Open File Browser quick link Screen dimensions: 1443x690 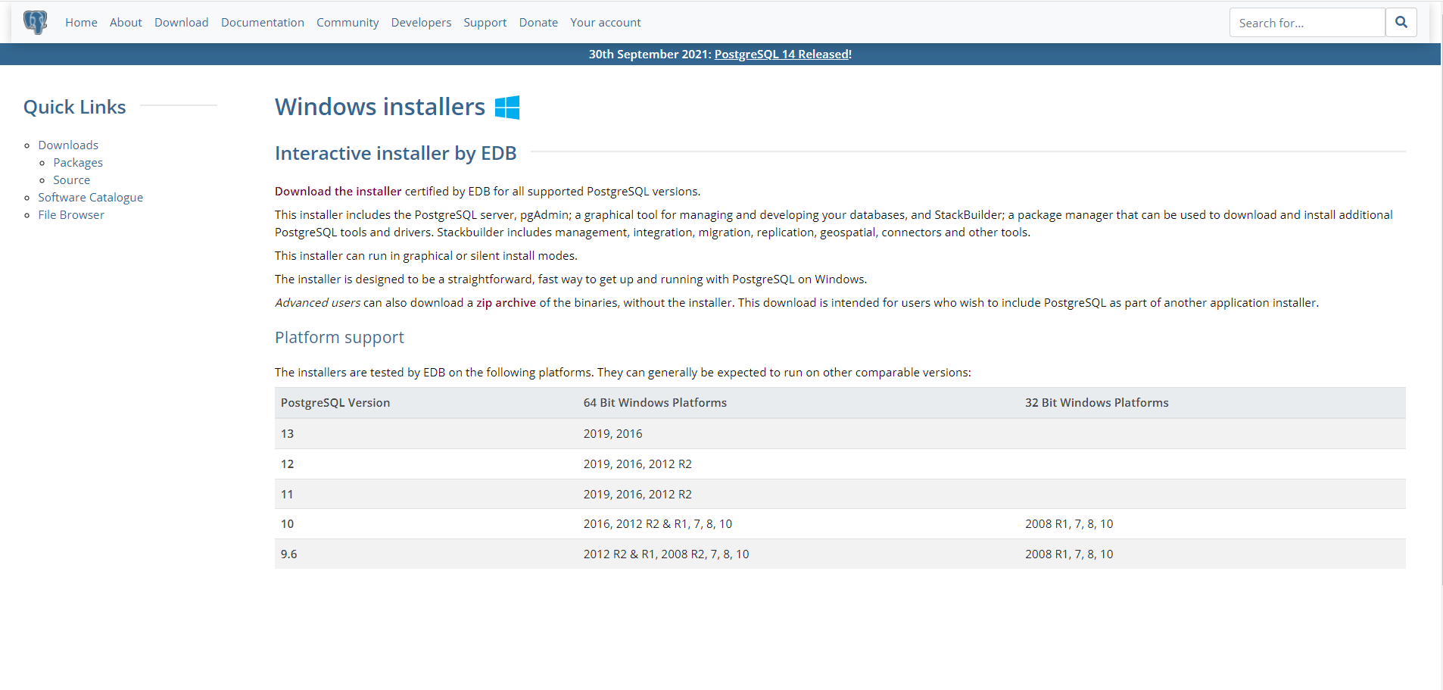71,215
